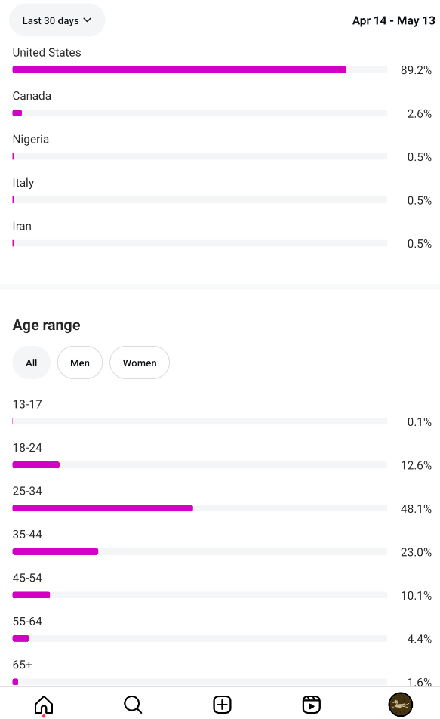Click the 55-64 age range bar
The width and height of the screenshot is (440, 719).
[200, 638]
